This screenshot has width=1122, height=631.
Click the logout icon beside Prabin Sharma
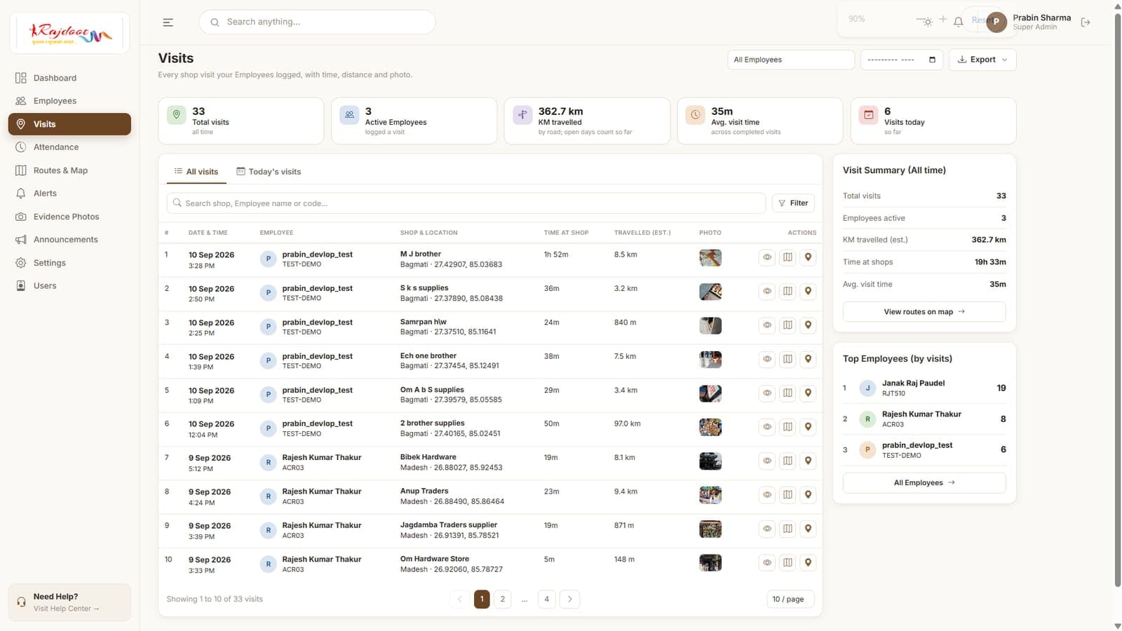click(x=1086, y=22)
